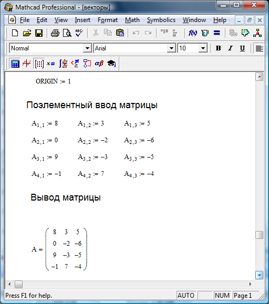
Task: Select the A4,2 := 7 definition
Action: 91,174
